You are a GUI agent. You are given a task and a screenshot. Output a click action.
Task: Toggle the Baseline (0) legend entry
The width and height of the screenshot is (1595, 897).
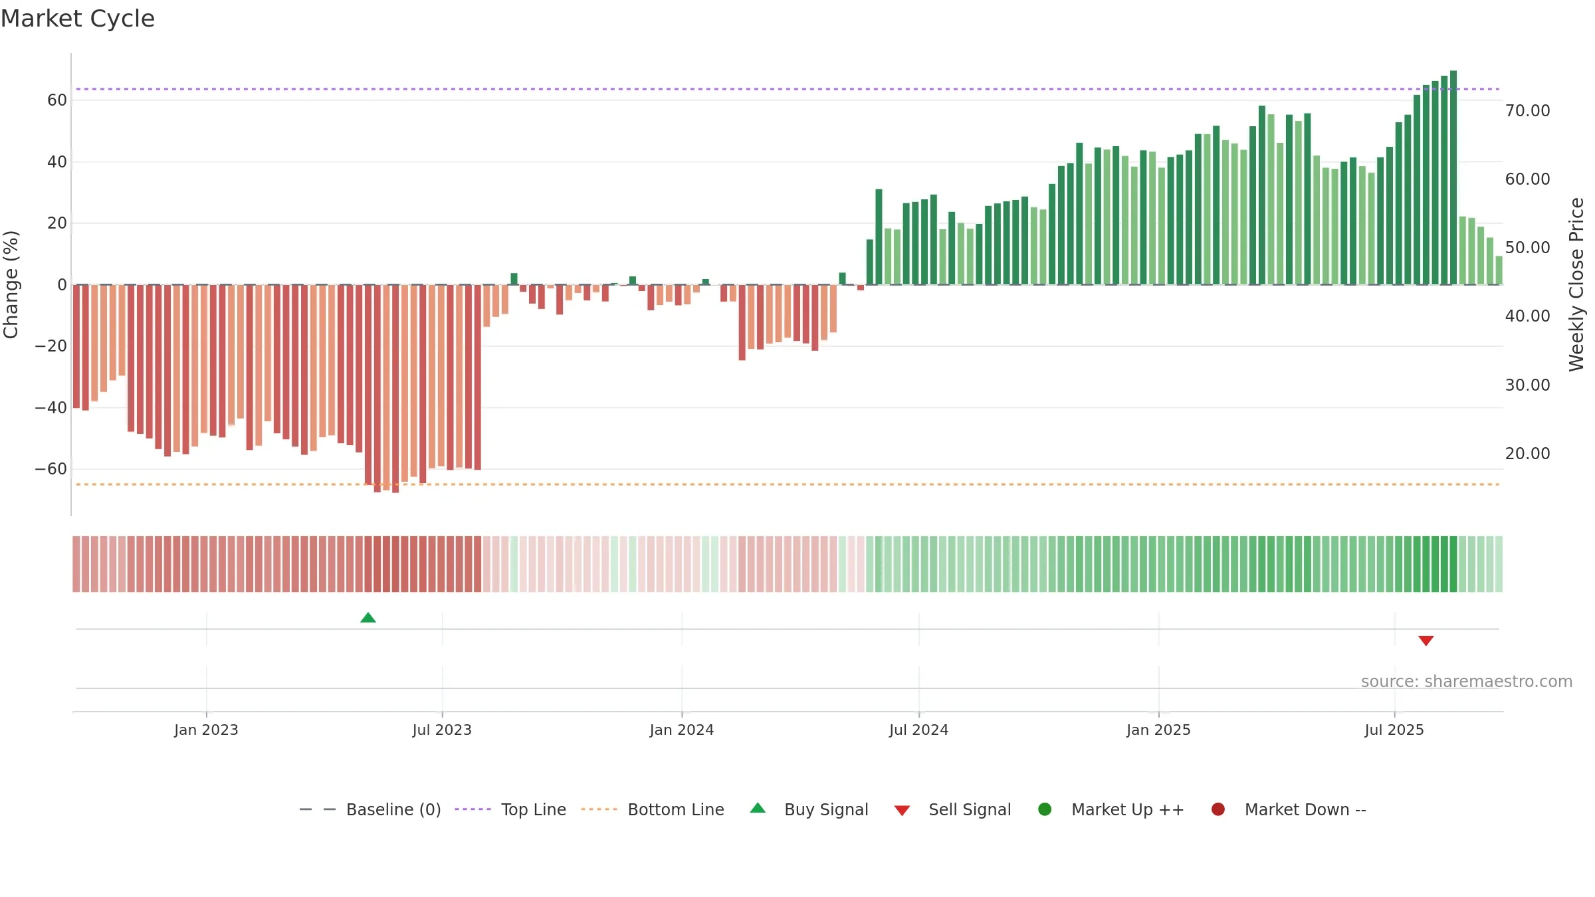click(370, 809)
